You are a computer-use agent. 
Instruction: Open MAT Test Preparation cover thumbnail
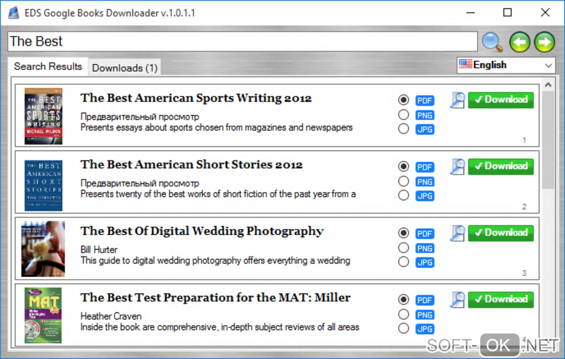coord(43,315)
